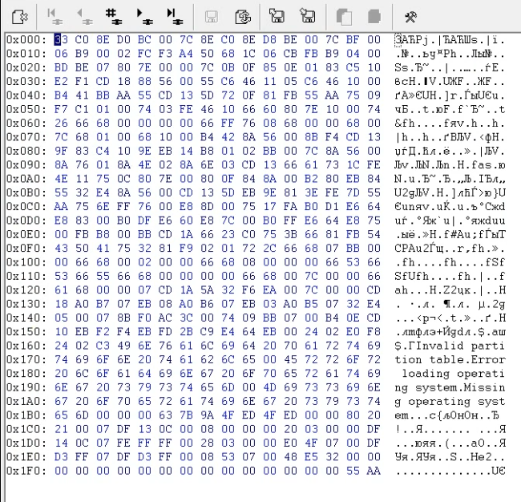Open the hammer and wrench tools icon
The width and height of the screenshot is (521, 502).
[409, 15]
